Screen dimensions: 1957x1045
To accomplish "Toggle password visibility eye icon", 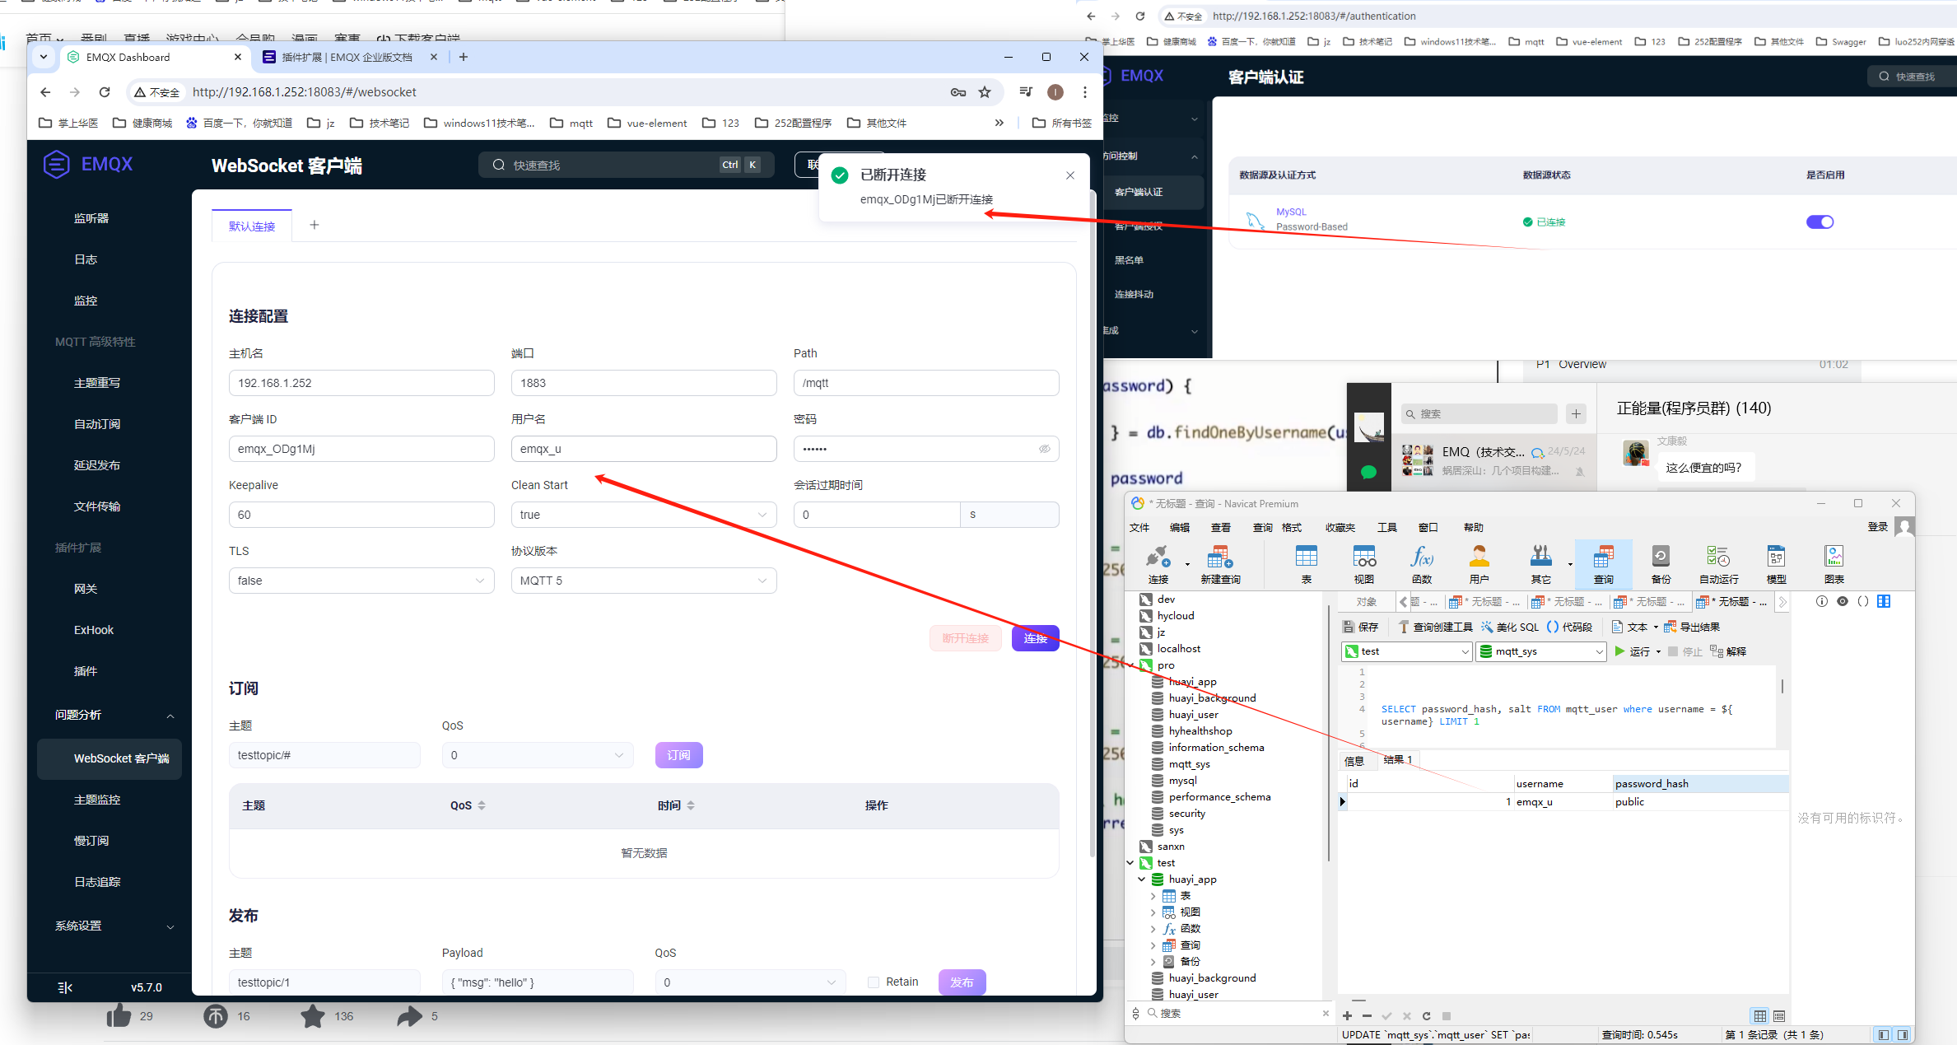I will pyautogui.click(x=1044, y=449).
